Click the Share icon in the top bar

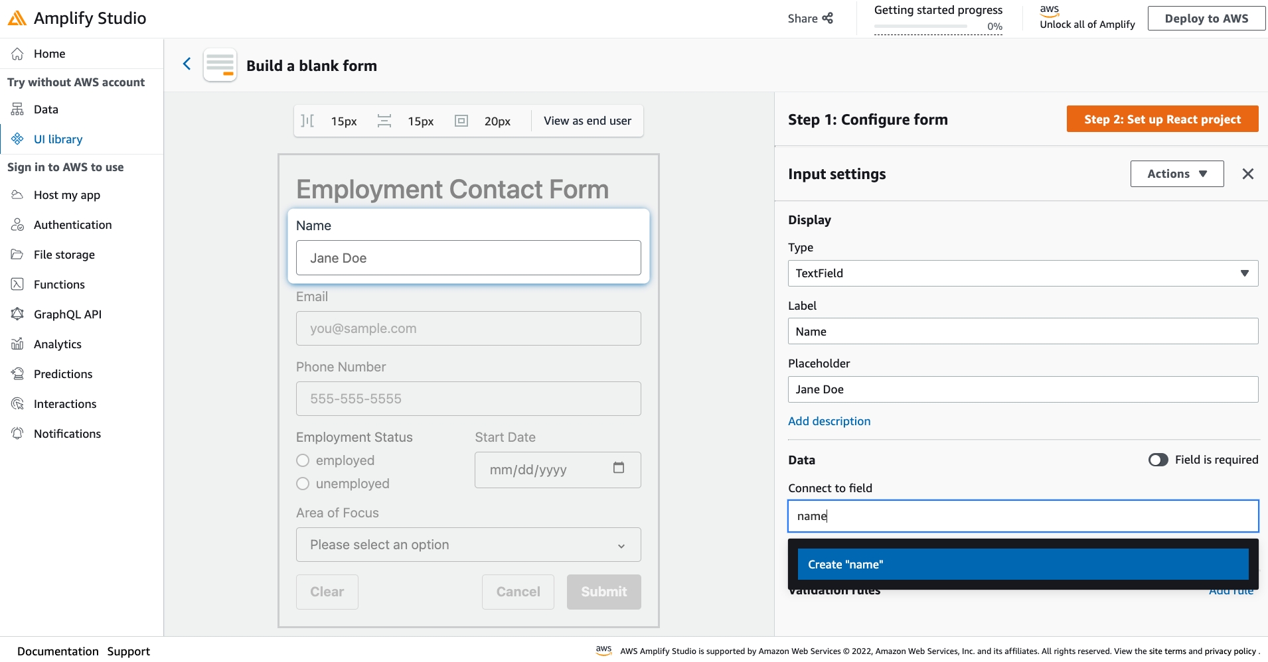click(828, 18)
